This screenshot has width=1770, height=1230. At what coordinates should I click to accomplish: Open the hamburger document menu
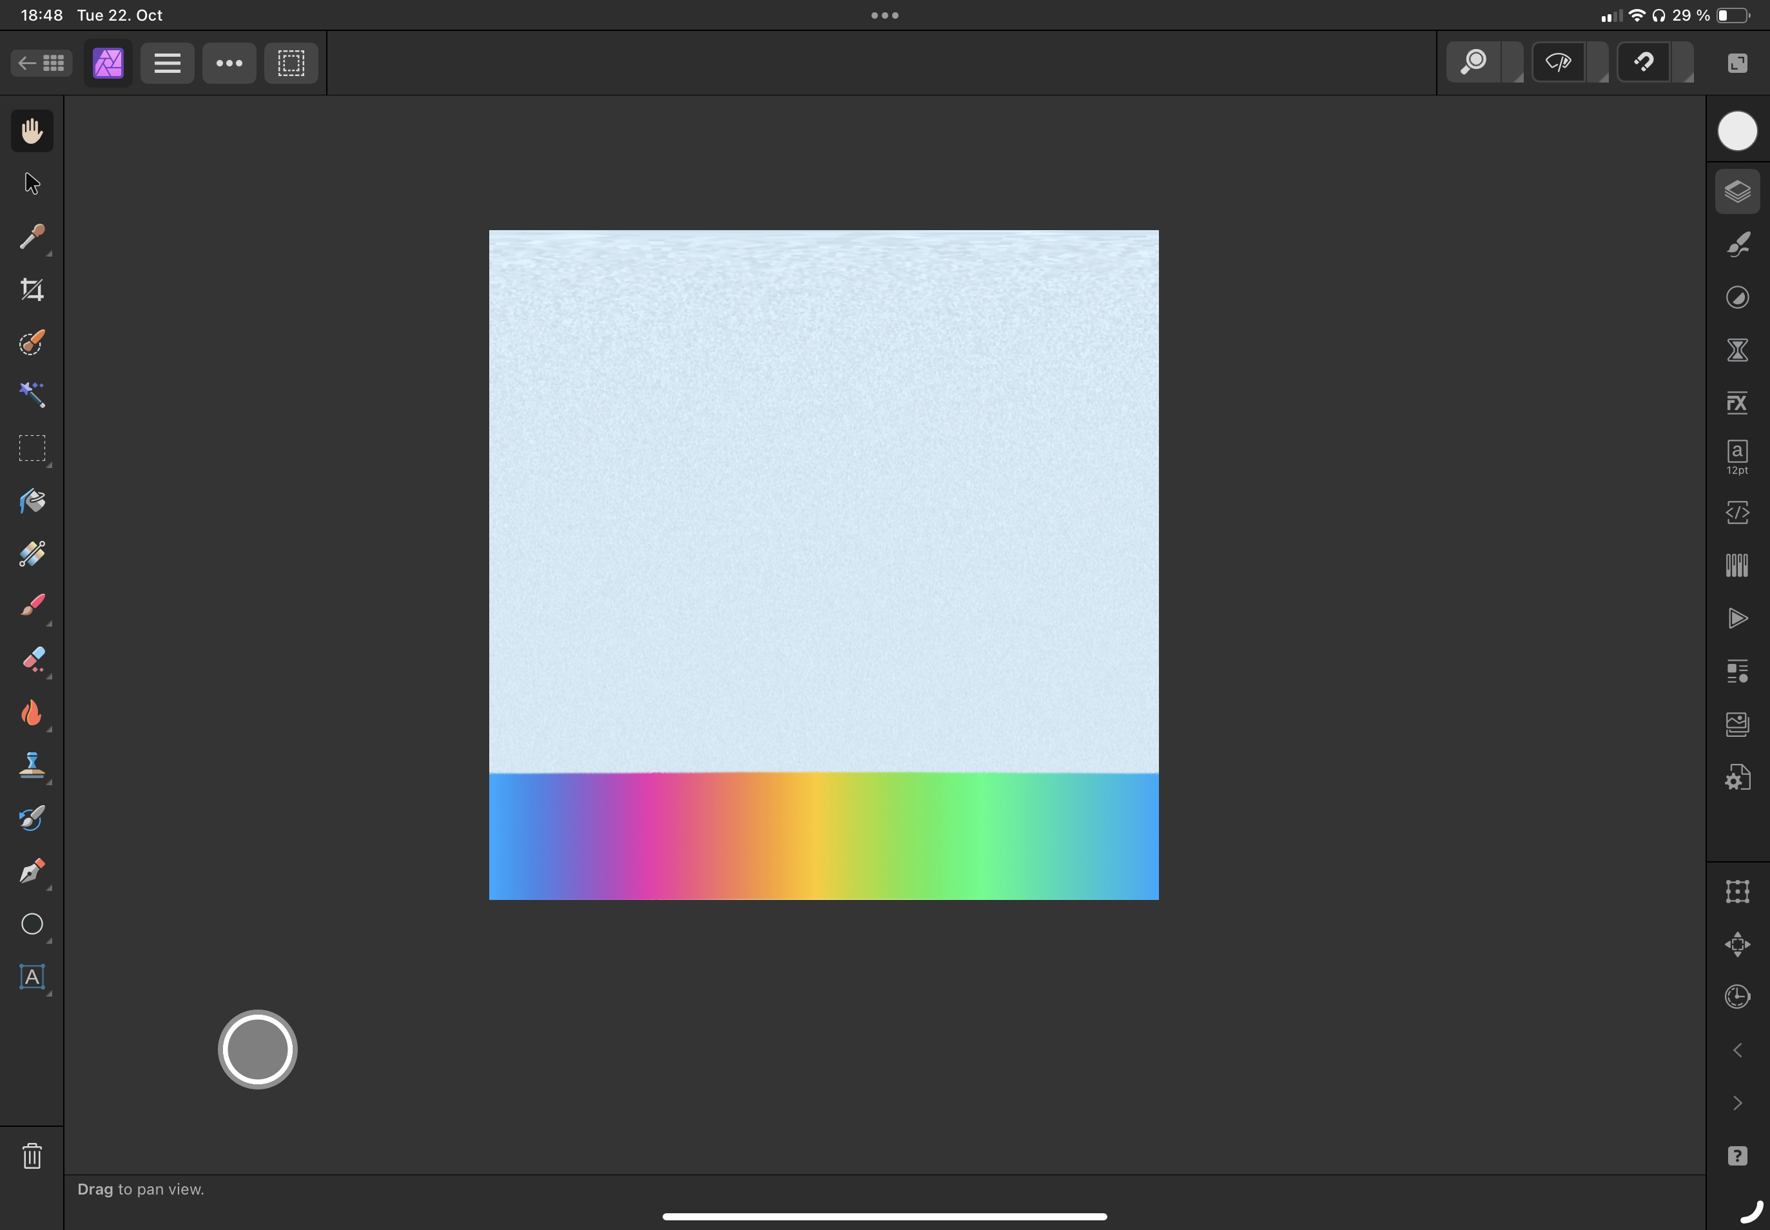pos(167,63)
